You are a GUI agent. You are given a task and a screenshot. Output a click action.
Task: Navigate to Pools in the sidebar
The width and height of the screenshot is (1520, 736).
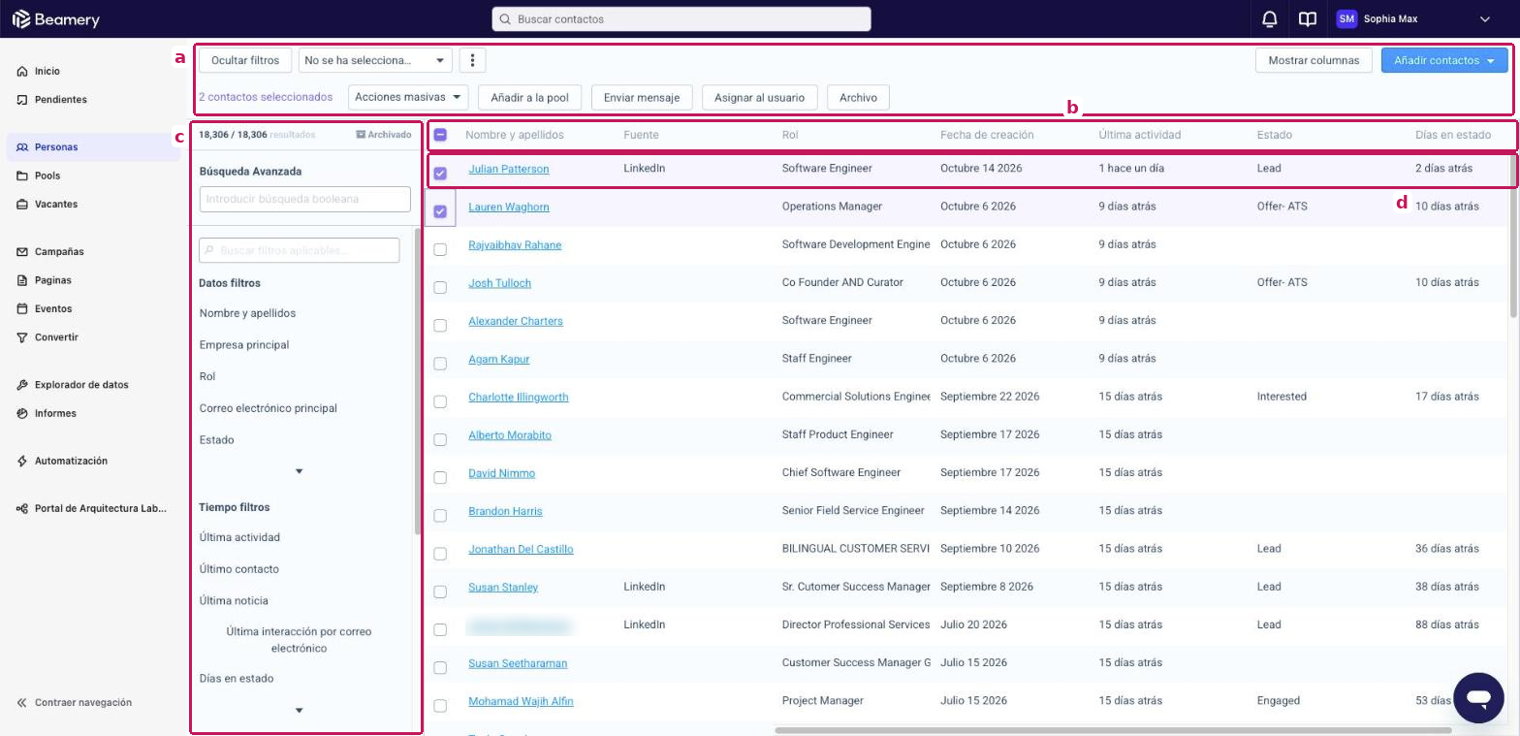click(x=47, y=176)
